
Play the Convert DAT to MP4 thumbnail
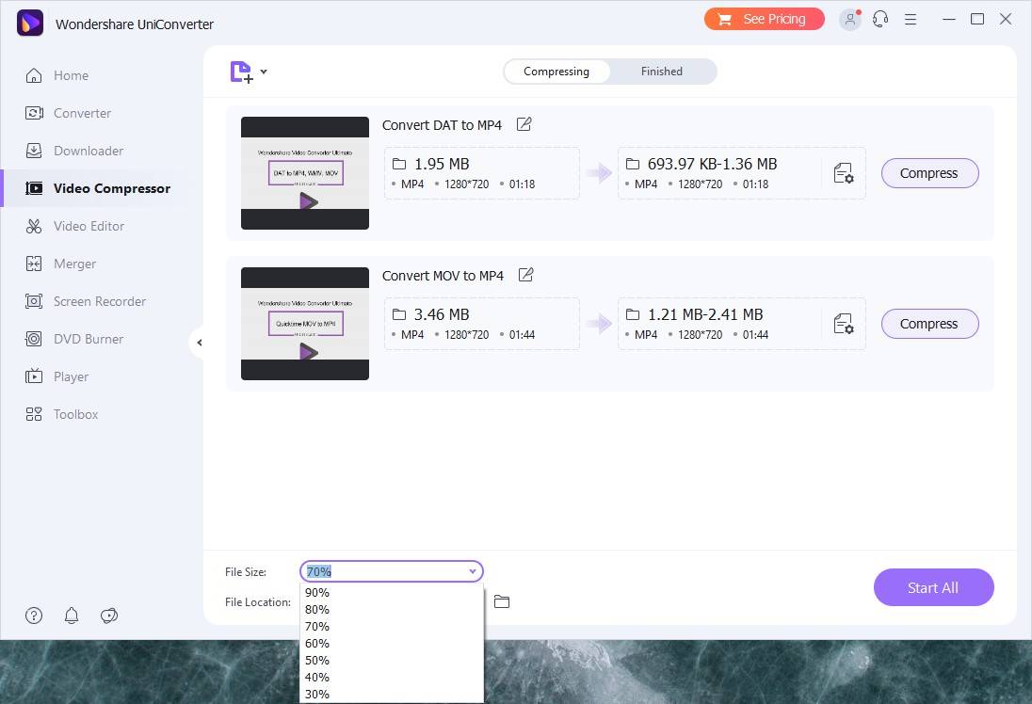click(x=308, y=201)
